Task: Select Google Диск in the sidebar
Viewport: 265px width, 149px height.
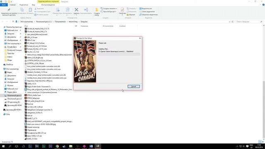Action: [x=12, y=47]
